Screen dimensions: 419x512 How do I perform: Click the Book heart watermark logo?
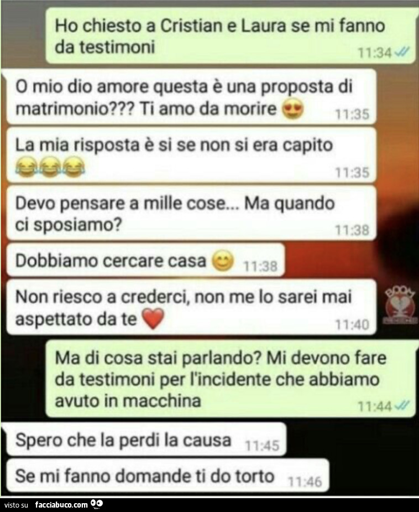(x=400, y=306)
